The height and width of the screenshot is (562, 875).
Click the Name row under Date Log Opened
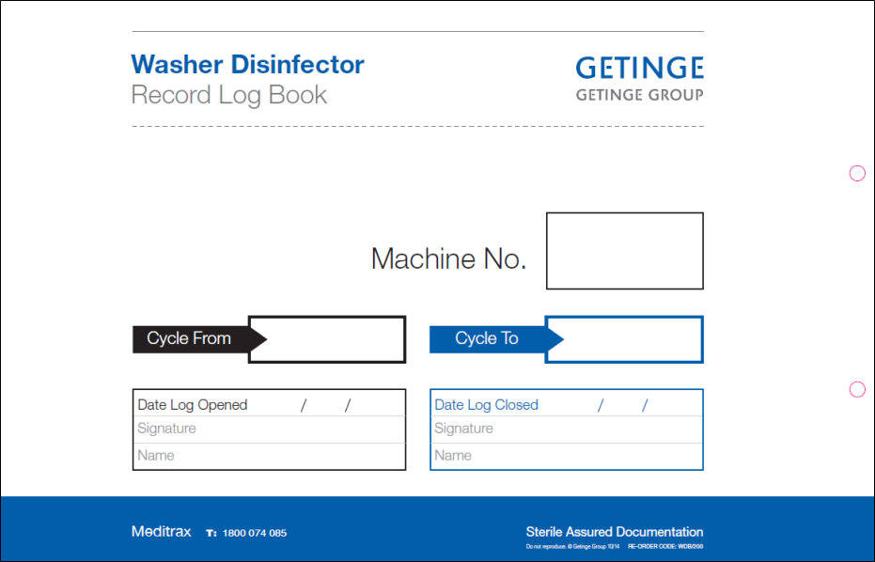pyautogui.click(x=269, y=456)
